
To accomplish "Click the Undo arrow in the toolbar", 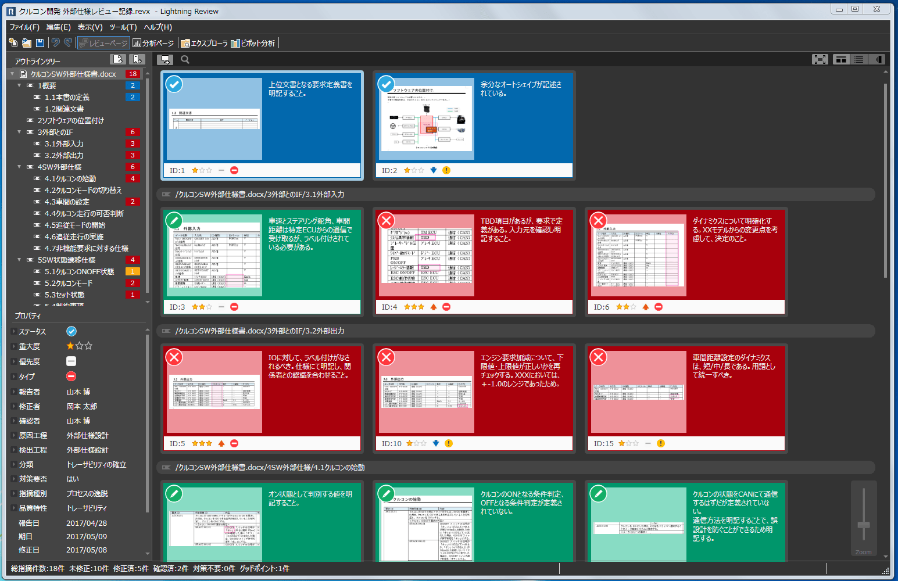I will point(56,42).
